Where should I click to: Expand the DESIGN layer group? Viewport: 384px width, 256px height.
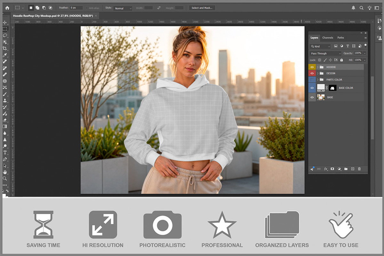(x=317, y=73)
